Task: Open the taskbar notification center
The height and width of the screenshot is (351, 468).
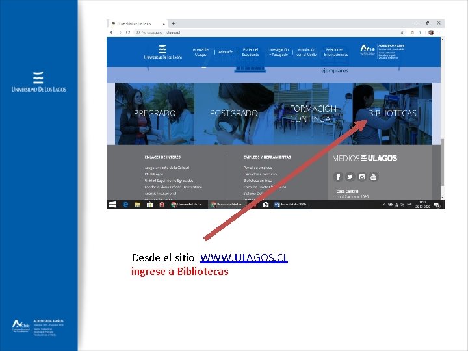Action: tap(437, 205)
